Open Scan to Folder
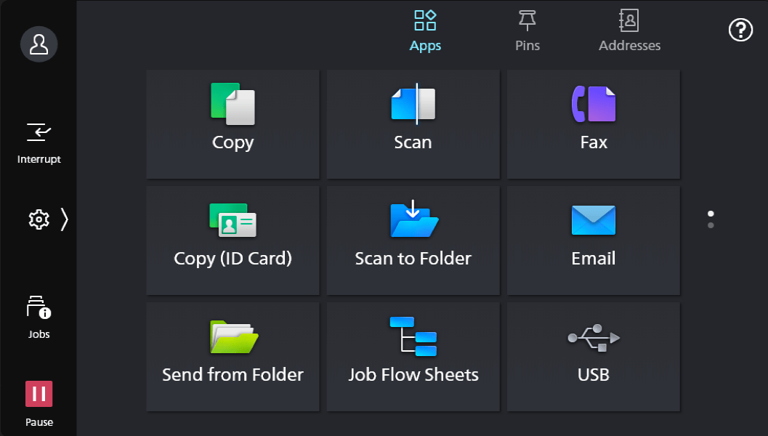Image resolution: width=768 pixels, height=436 pixels. pos(413,240)
